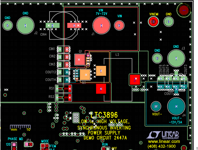Screen dimensions: 198x150
Task: Click the CIN3 designator label
Action: 52,64
